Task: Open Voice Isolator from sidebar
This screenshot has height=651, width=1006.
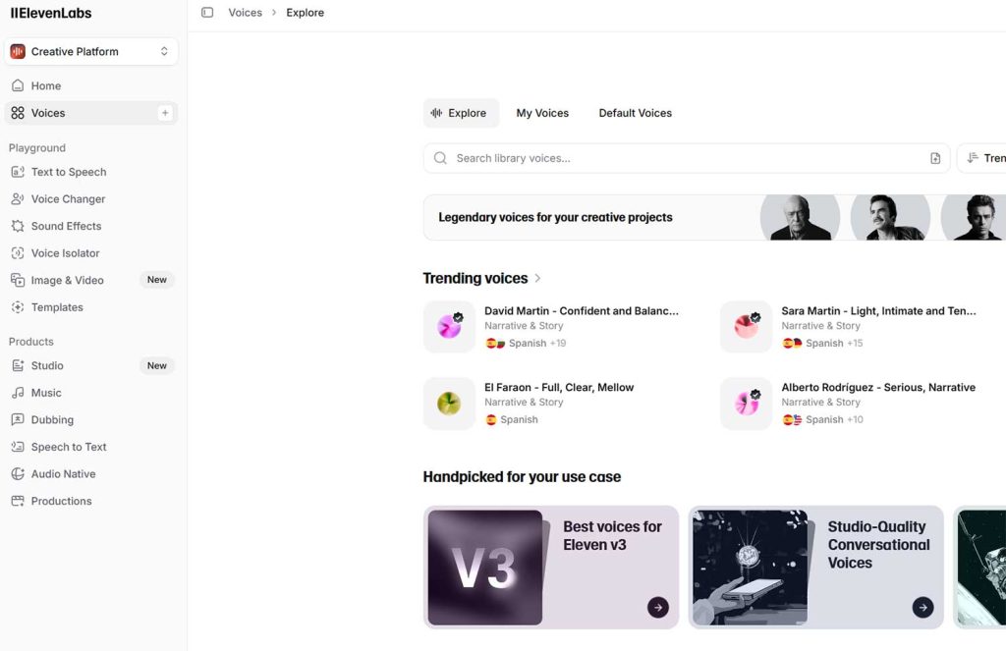Action: click(x=91, y=253)
